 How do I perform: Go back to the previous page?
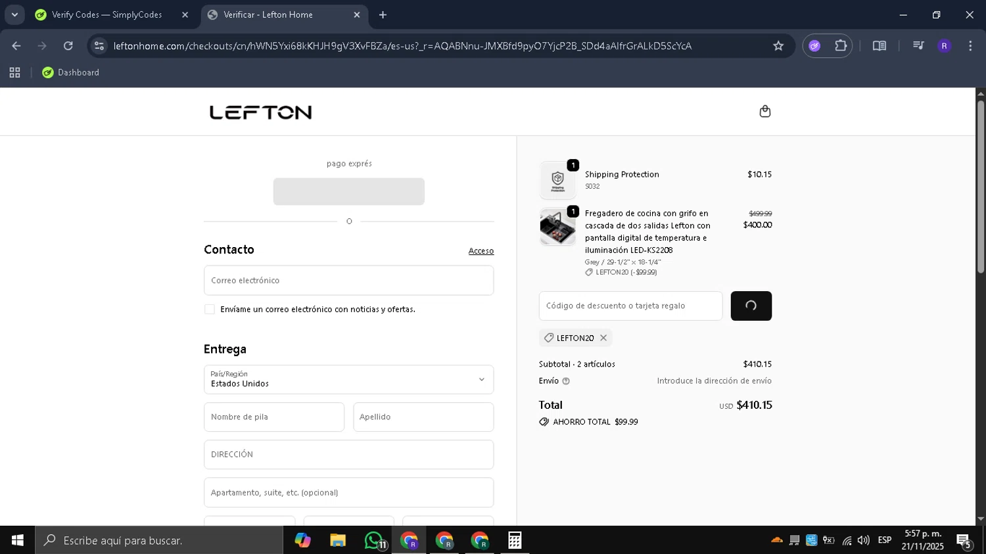tap(16, 46)
